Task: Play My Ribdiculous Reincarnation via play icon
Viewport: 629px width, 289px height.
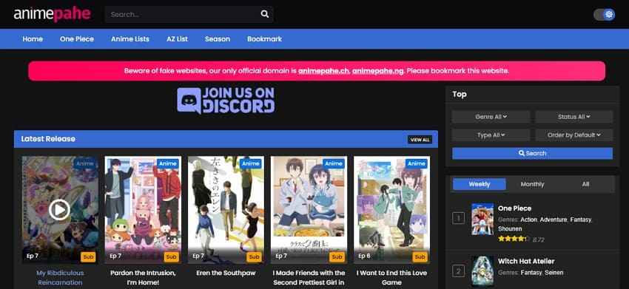Action: tap(59, 210)
